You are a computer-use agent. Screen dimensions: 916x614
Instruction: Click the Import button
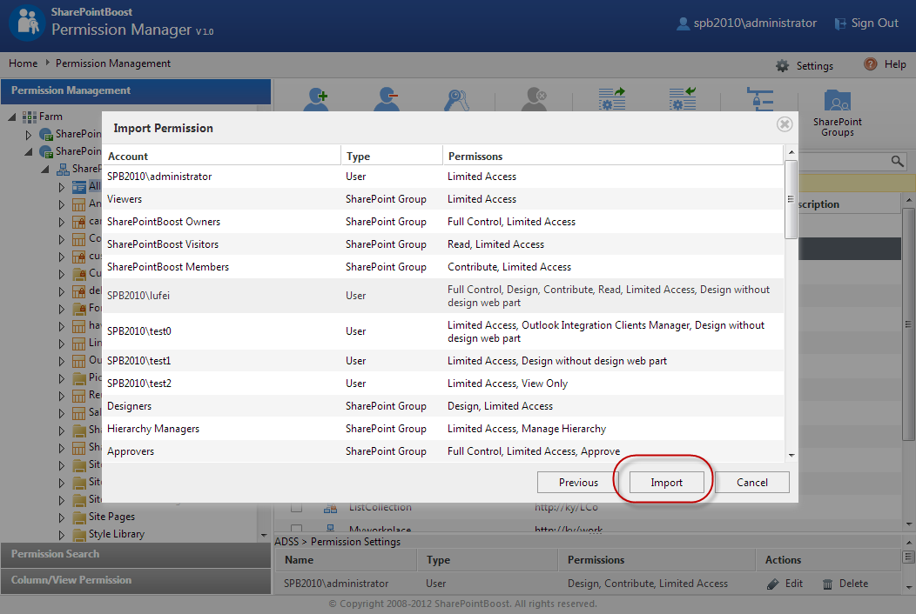[667, 483]
